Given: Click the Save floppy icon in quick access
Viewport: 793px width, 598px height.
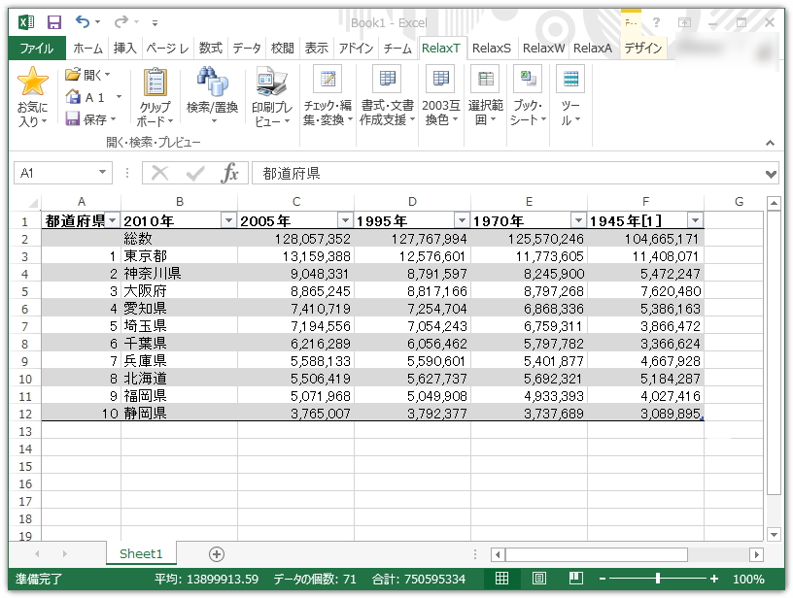Looking at the screenshot, I should tap(53, 22).
